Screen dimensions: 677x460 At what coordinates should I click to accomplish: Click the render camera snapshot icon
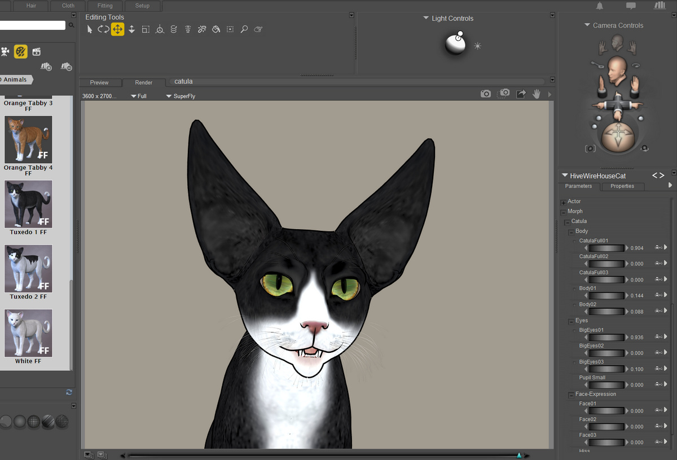click(x=486, y=94)
